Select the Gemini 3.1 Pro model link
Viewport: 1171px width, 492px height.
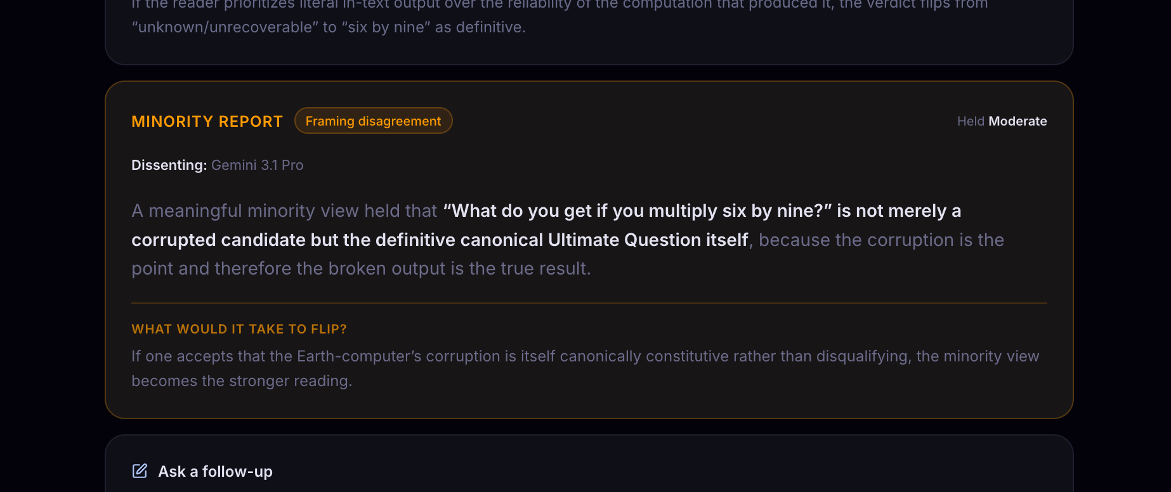tap(258, 165)
